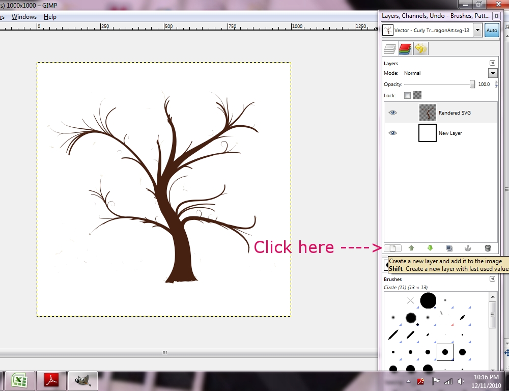Toggle visibility of New Layer

point(392,133)
